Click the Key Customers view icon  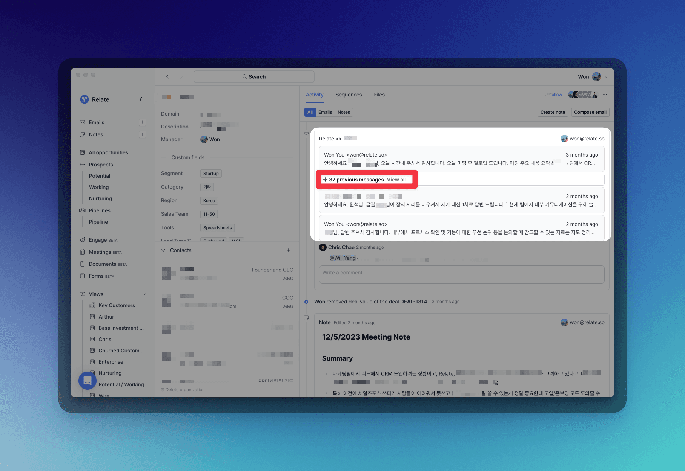92,305
